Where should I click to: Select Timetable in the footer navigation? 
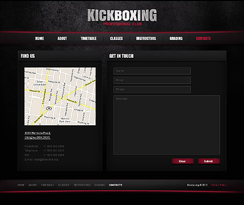(48, 185)
